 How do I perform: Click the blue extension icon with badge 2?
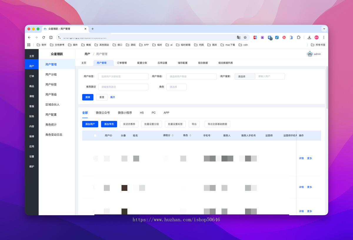pos(269,38)
